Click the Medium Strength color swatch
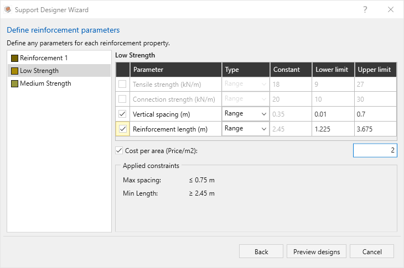The height and width of the screenshot is (268, 404). coord(15,83)
